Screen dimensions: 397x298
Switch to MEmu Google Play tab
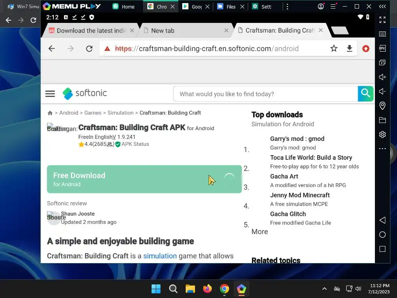click(193, 7)
